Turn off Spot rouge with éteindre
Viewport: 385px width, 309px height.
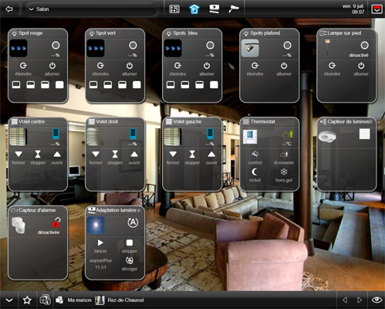tap(23, 69)
